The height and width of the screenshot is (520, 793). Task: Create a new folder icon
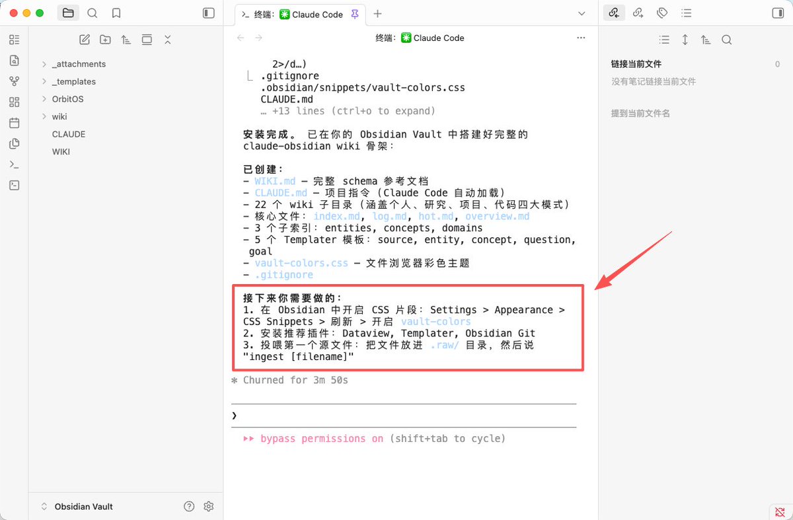(105, 40)
